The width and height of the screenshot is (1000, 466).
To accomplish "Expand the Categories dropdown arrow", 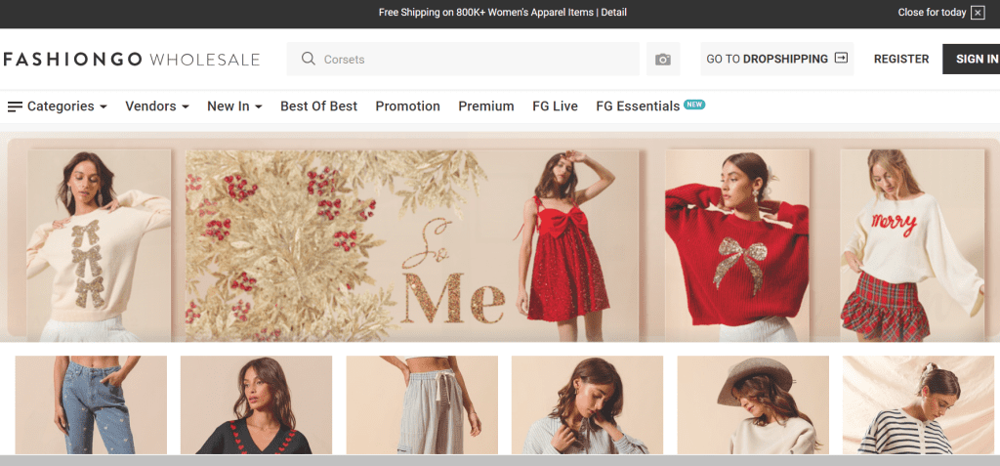I will coord(104,106).
